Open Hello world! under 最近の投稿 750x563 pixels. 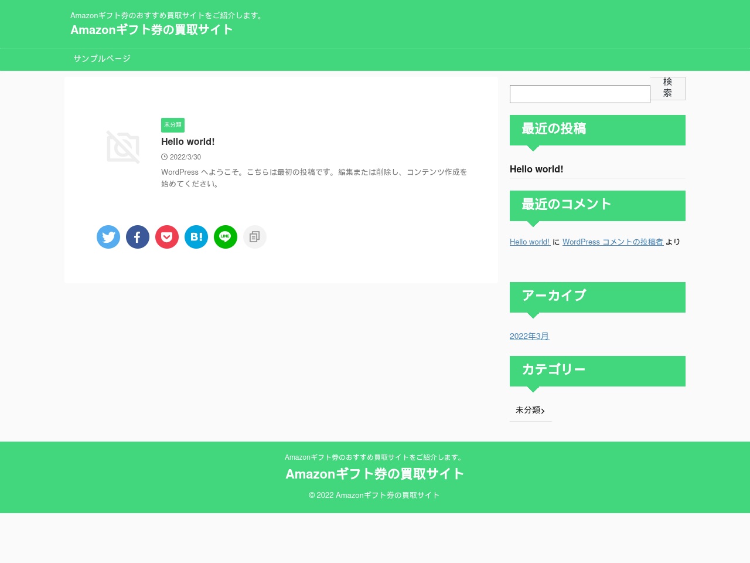click(x=537, y=169)
